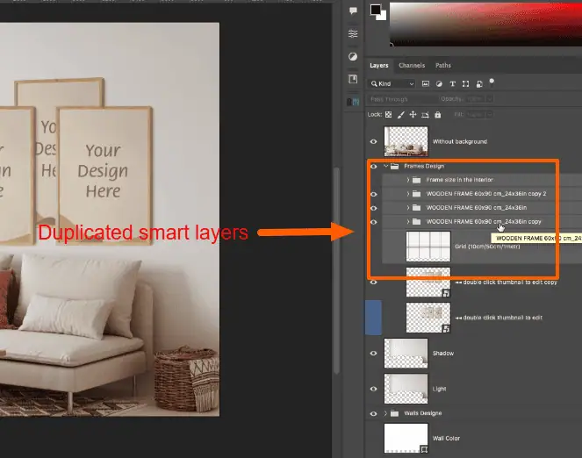Image resolution: width=582 pixels, height=458 pixels.
Task: Click the lock position move icon
Action: pos(413,114)
